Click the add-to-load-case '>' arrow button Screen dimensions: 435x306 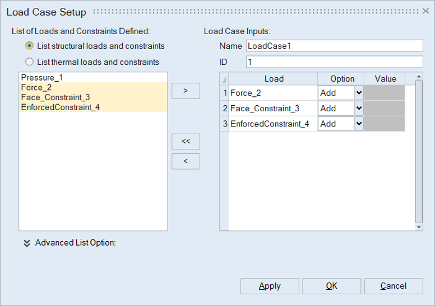(186, 91)
